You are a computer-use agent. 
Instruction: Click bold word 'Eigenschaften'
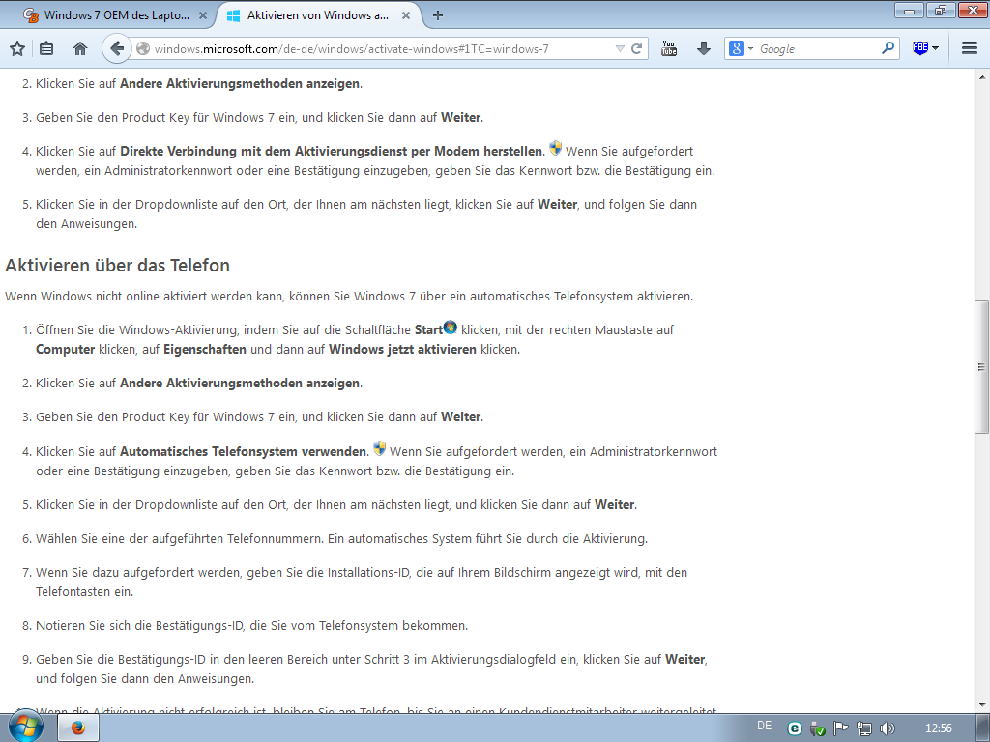point(205,350)
